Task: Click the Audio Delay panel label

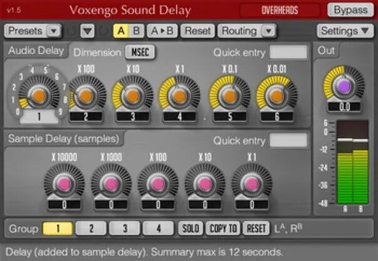Action: 36,51
